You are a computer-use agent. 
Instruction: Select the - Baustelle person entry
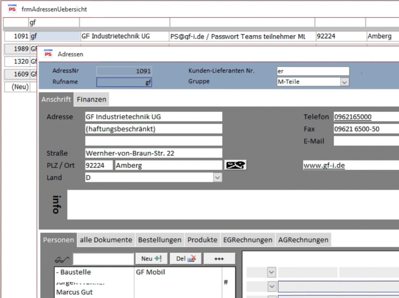(74, 272)
